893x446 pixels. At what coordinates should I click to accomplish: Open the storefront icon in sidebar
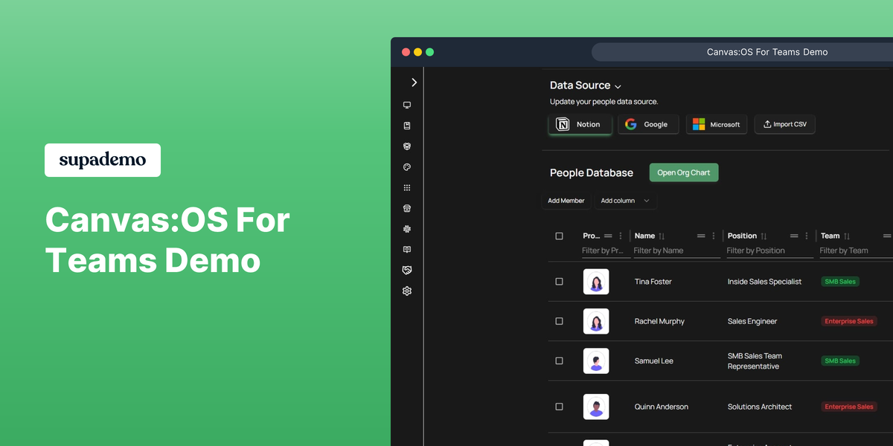(x=407, y=209)
